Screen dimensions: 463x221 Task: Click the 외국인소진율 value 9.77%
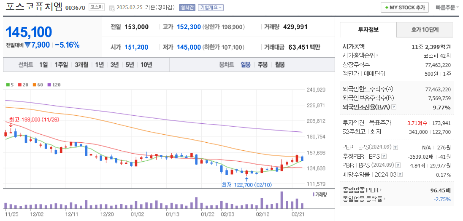coord(442,108)
